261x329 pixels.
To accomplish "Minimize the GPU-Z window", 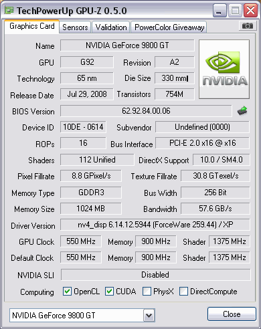I will coord(220,11).
